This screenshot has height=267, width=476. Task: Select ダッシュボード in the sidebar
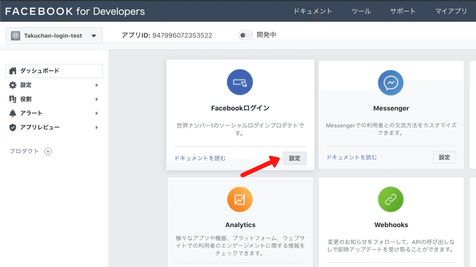54,71
